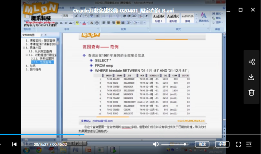The width and height of the screenshot is (261, 154).
Task: Select 5、预习任务 in document map
Action: 33,69
